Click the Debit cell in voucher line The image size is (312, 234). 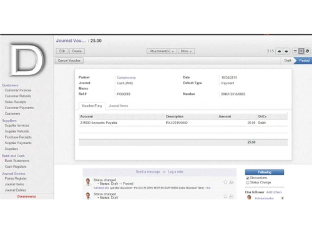262,123
